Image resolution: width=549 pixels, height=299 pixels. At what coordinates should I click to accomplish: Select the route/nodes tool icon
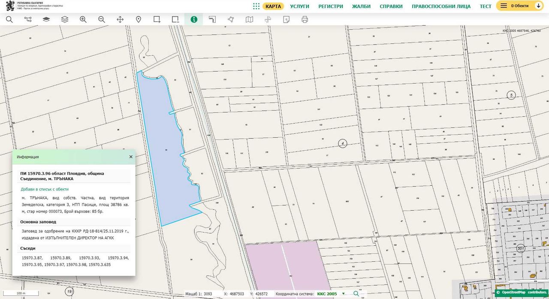point(28,19)
